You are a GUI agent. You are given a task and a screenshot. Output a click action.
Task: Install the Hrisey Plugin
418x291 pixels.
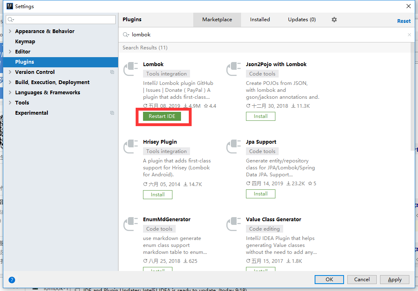click(158, 195)
